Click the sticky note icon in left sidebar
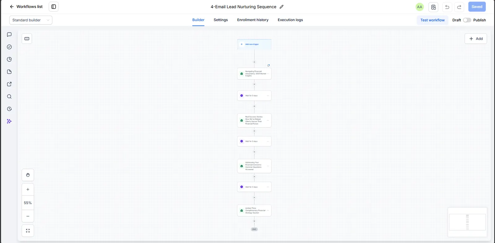The image size is (495, 243). click(x=9, y=72)
